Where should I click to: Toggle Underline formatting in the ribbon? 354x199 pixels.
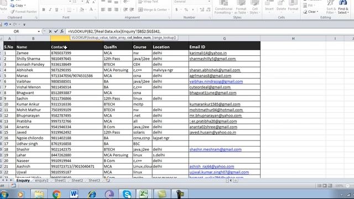tap(56, 10)
